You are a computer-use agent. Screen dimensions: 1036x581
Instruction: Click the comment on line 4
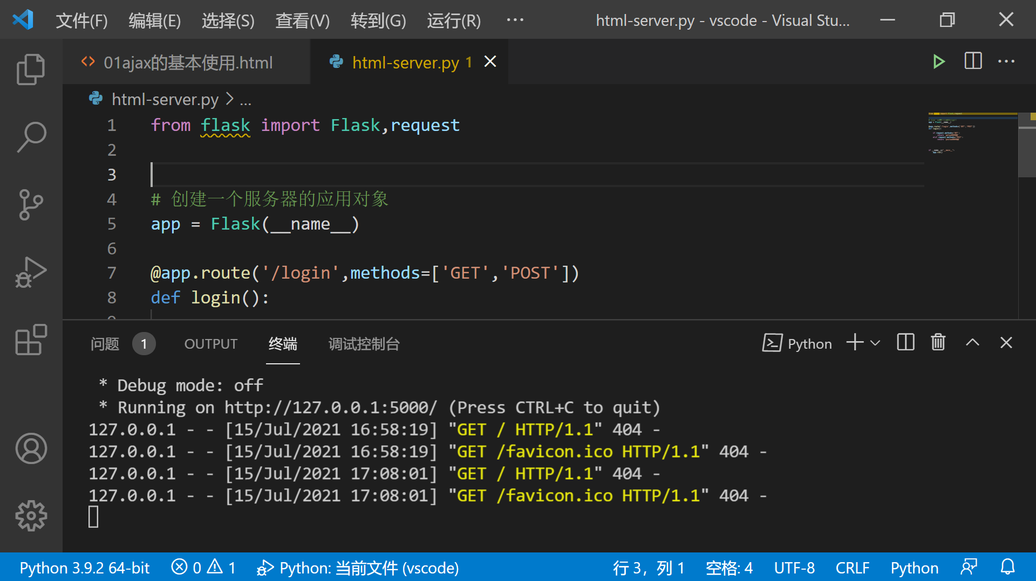[269, 199]
